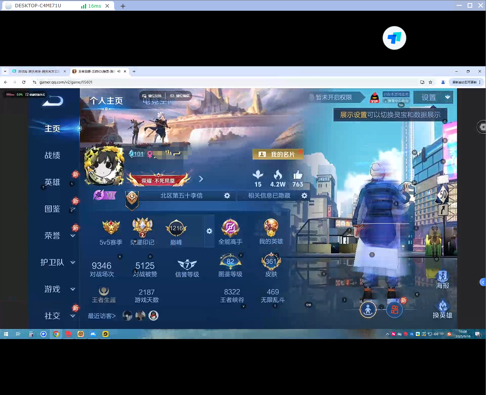
Task: Click the 键位编辑 overlay button
Action: tap(180, 96)
